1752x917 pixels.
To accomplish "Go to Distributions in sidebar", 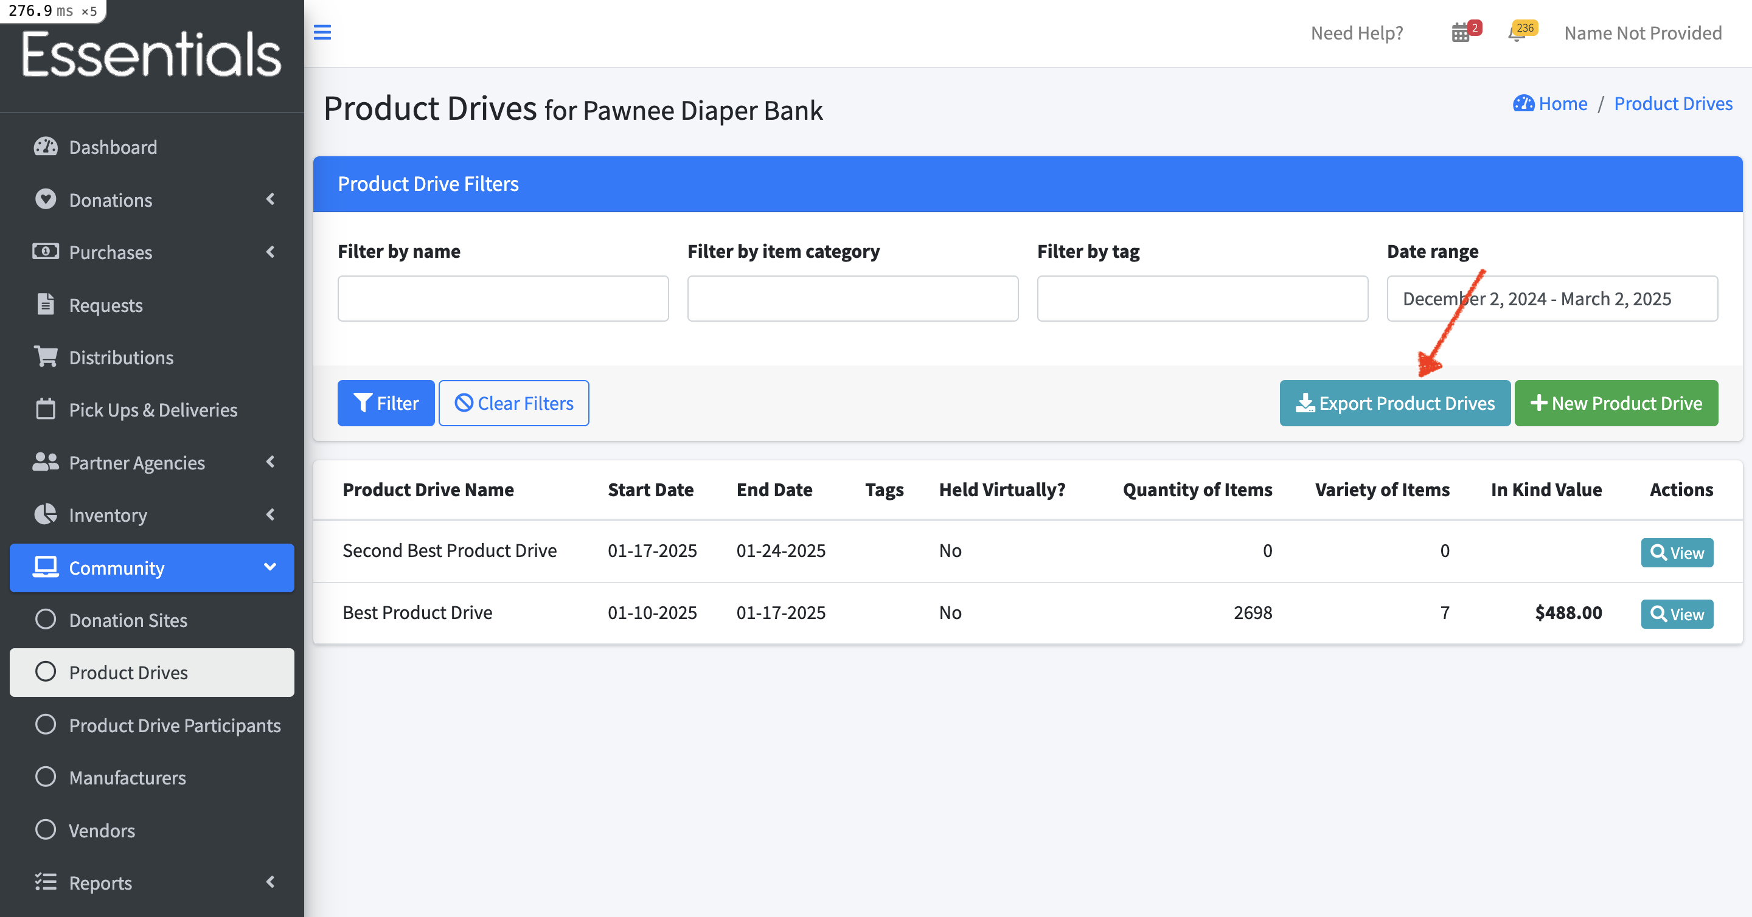I will (151, 357).
